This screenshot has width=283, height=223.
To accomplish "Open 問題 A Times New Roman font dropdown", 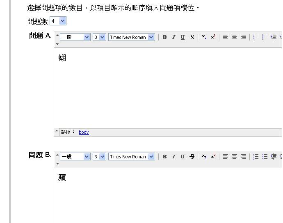I will (131, 37).
